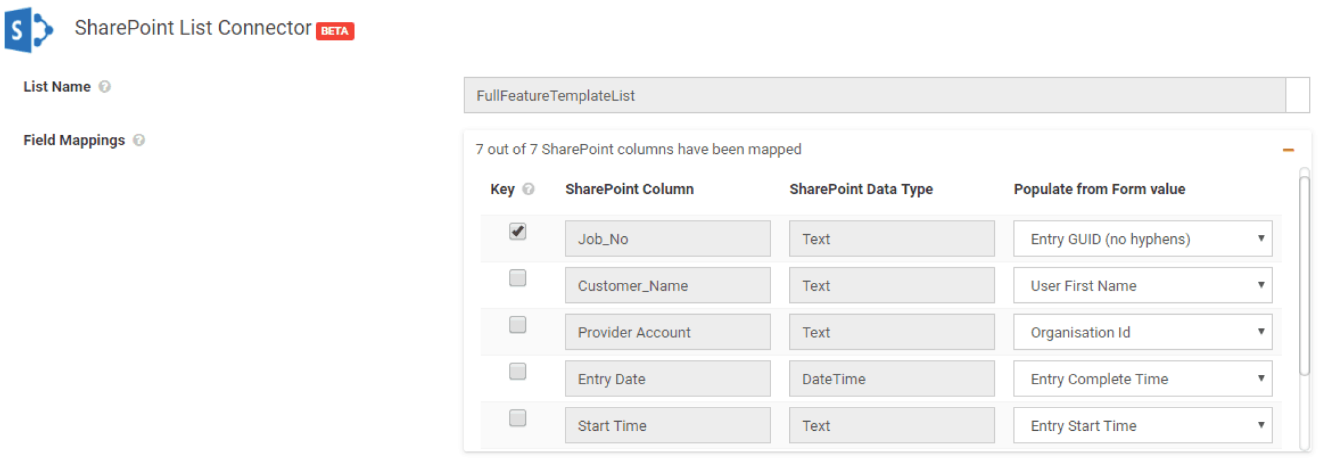Select the Key checkbox for Start Time

click(x=517, y=418)
